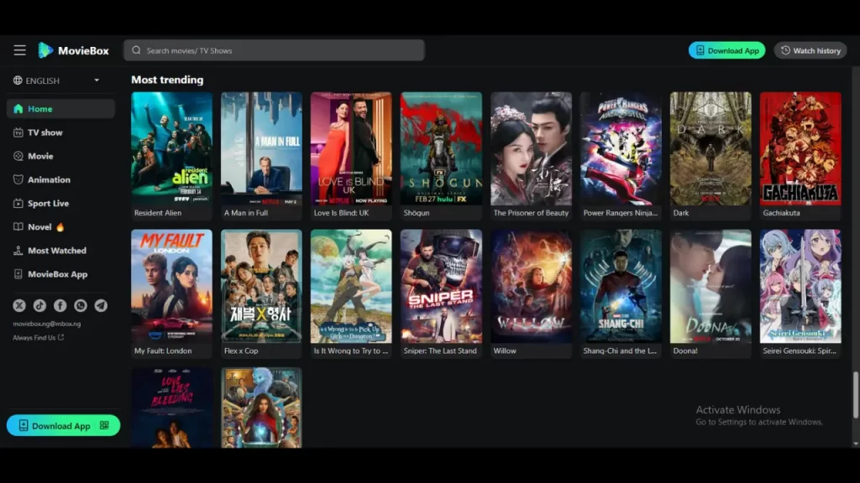Follow the Always Find Us link

click(39, 337)
